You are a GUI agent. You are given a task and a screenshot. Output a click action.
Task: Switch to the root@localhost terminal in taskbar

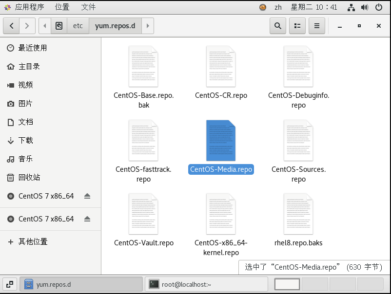point(207,284)
